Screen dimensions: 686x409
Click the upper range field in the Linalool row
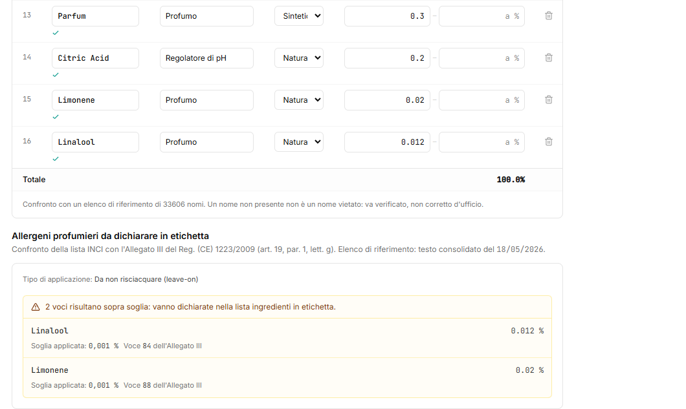(x=481, y=142)
